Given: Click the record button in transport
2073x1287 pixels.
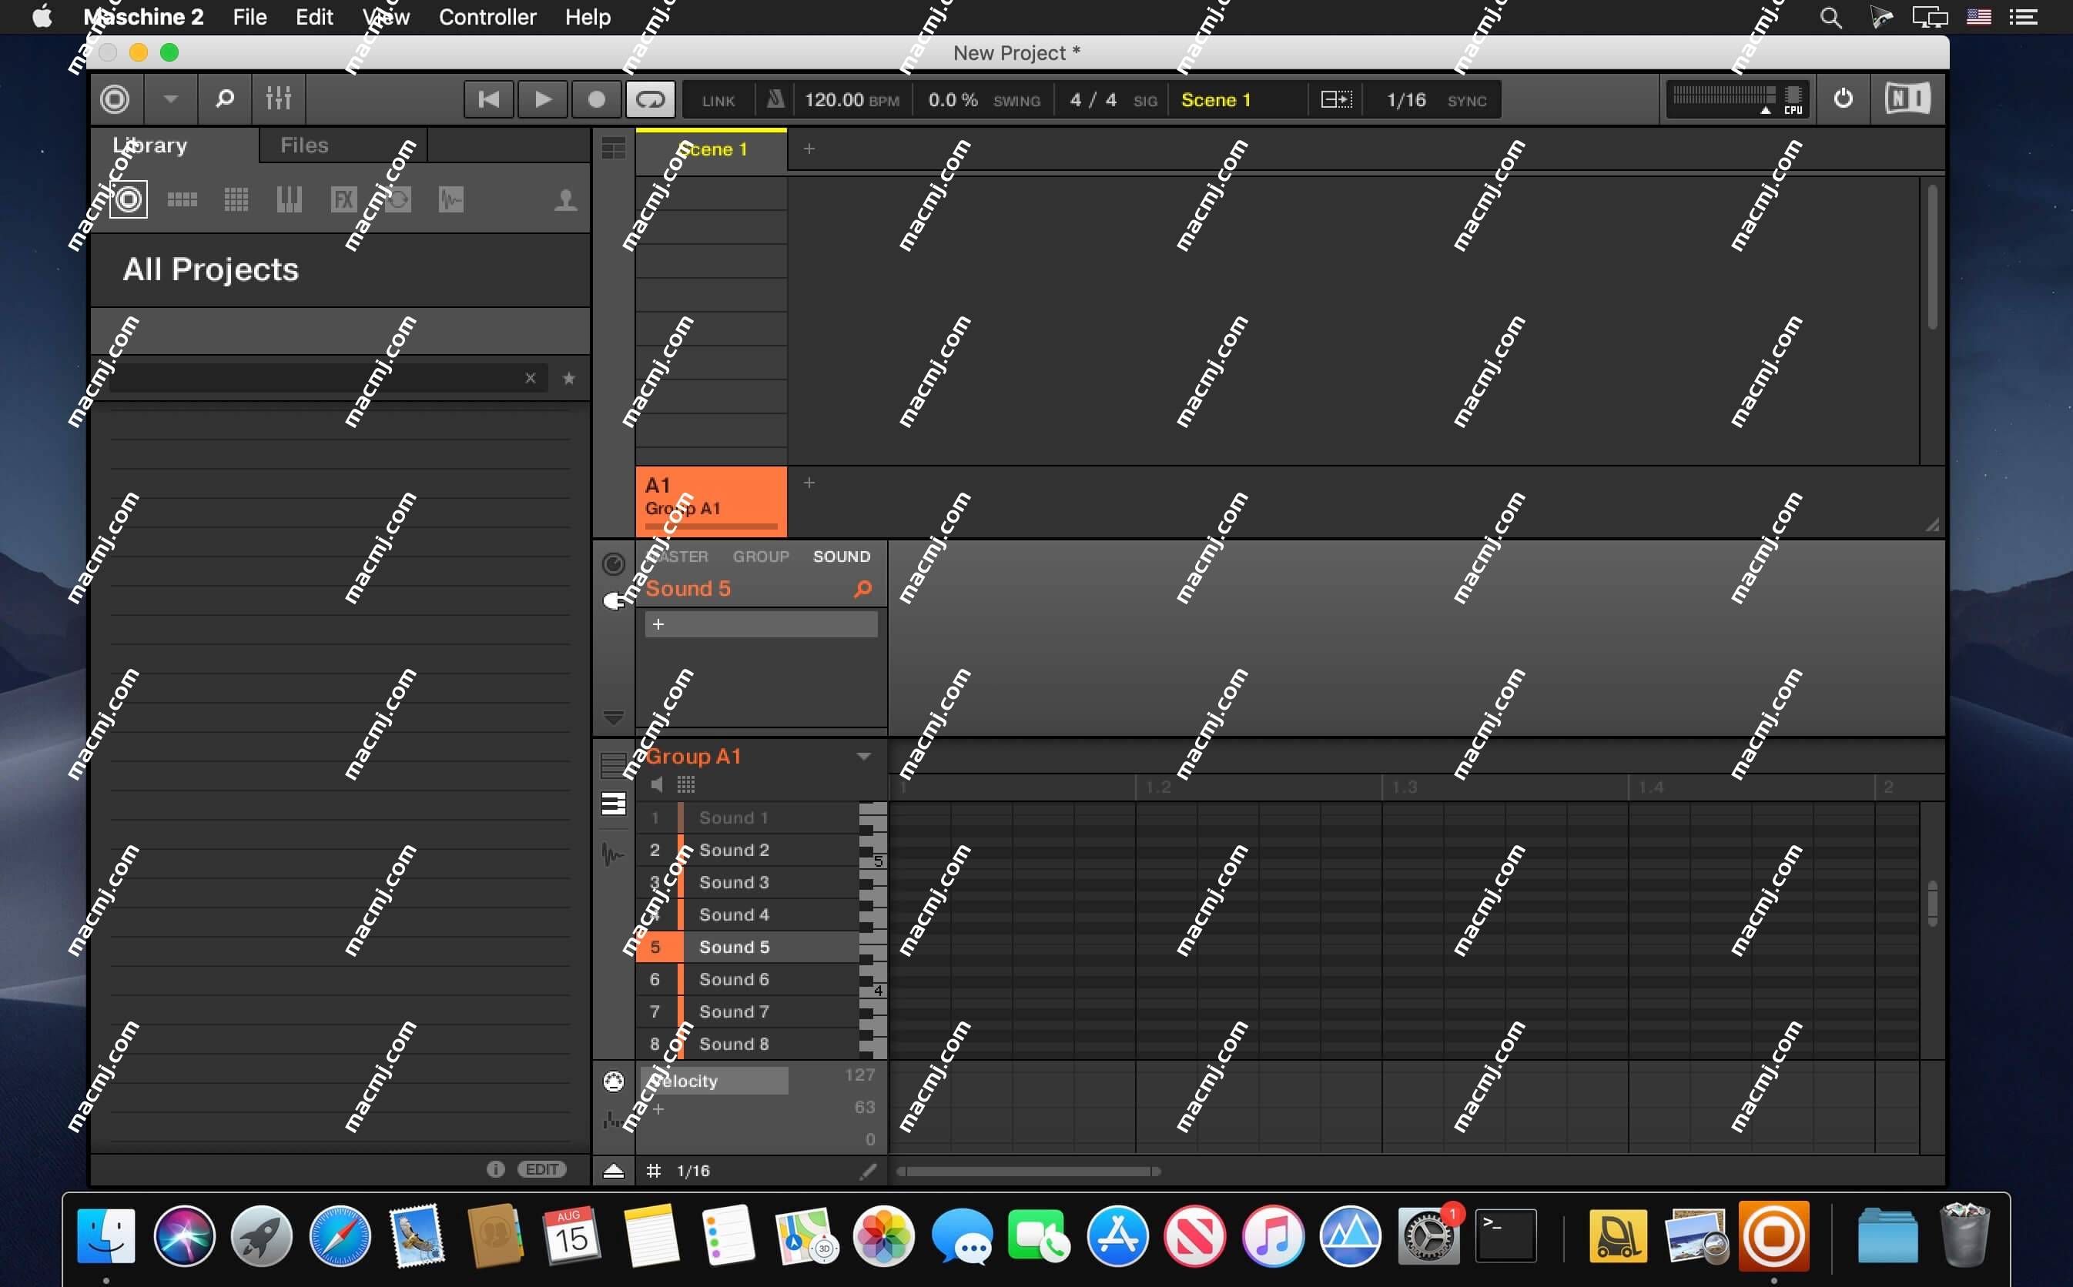Looking at the screenshot, I should coord(596,99).
